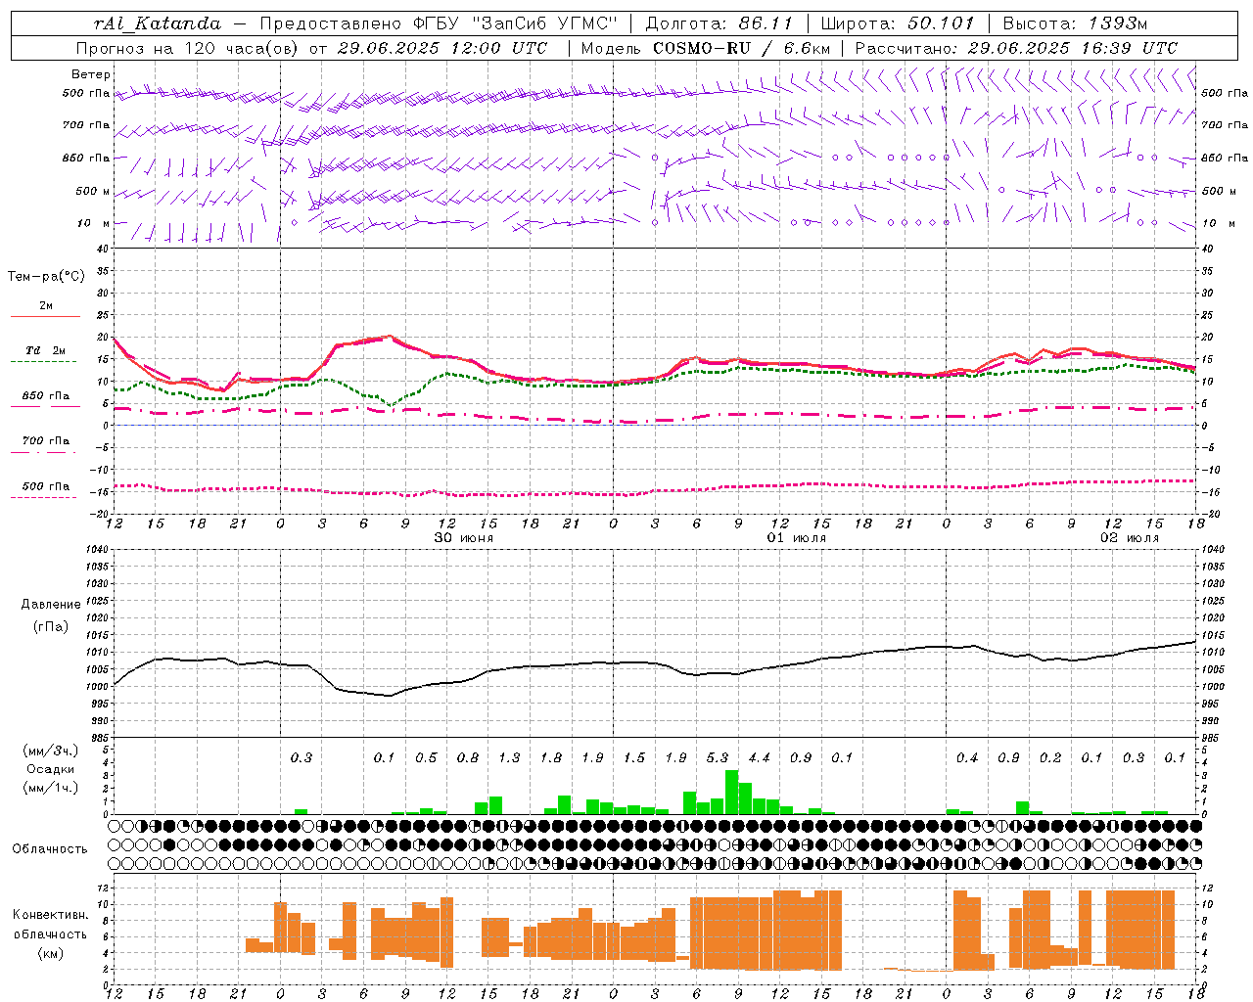Click the calculation time 29.06.2025 16:39 UTC
The image size is (1253, 1002).
(x=1073, y=48)
